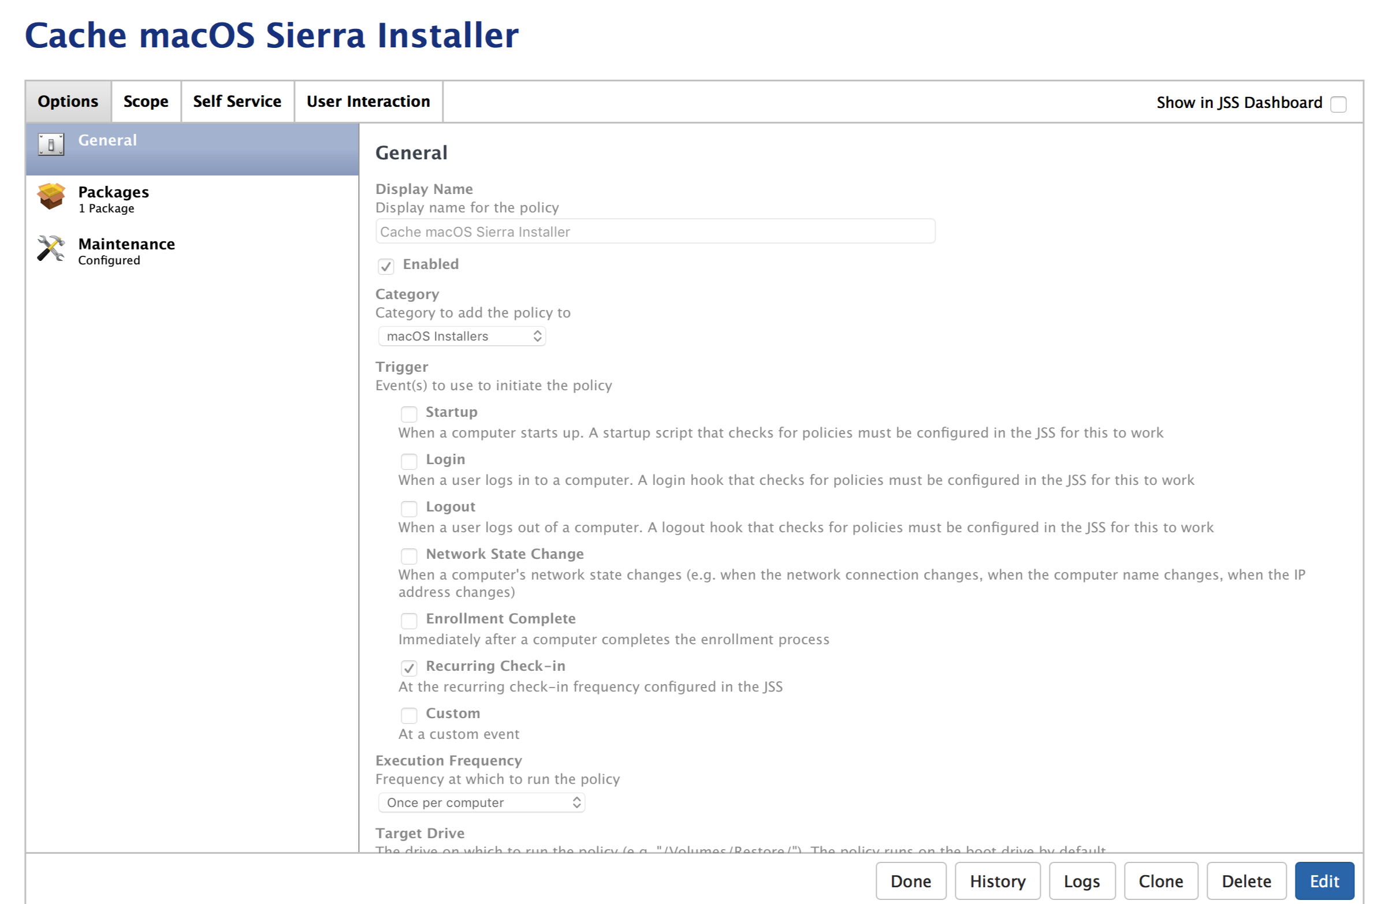Click the Packages box icon
Viewport: 1381px width, 904px height.
click(51, 196)
